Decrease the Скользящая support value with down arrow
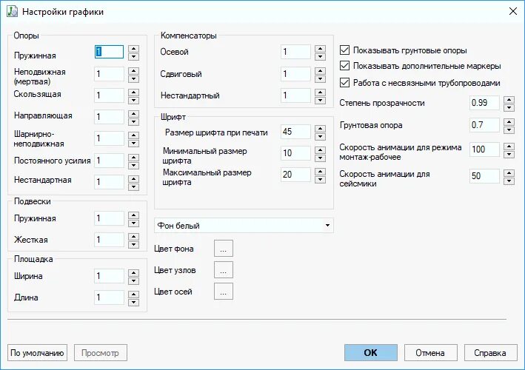 point(133,101)
